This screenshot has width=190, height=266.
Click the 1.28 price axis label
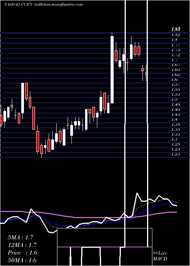tap(176, 144)
